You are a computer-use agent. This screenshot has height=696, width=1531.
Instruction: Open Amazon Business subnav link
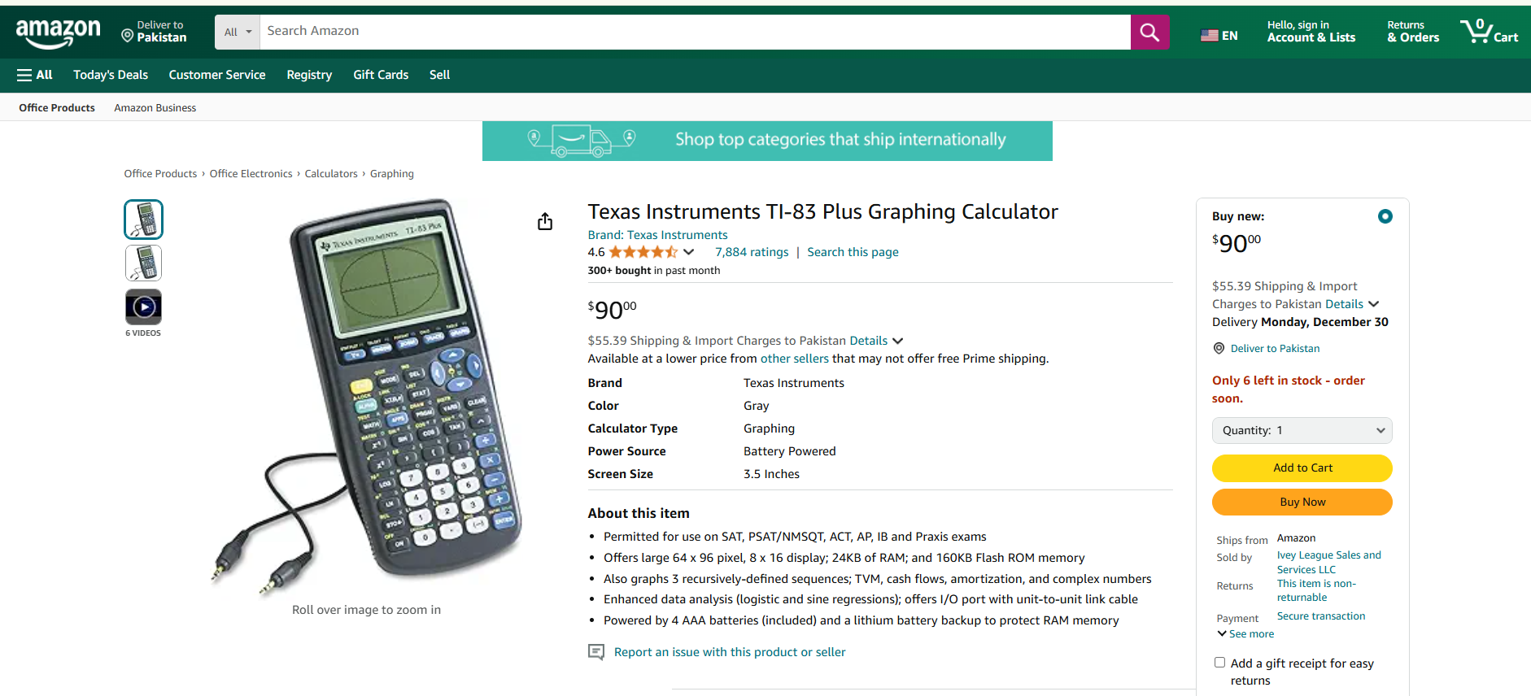point(155,107)
